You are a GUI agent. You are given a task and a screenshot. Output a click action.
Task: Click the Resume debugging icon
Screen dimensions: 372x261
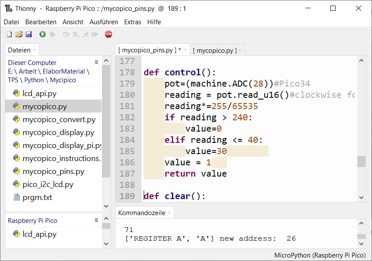click(95, 34)
